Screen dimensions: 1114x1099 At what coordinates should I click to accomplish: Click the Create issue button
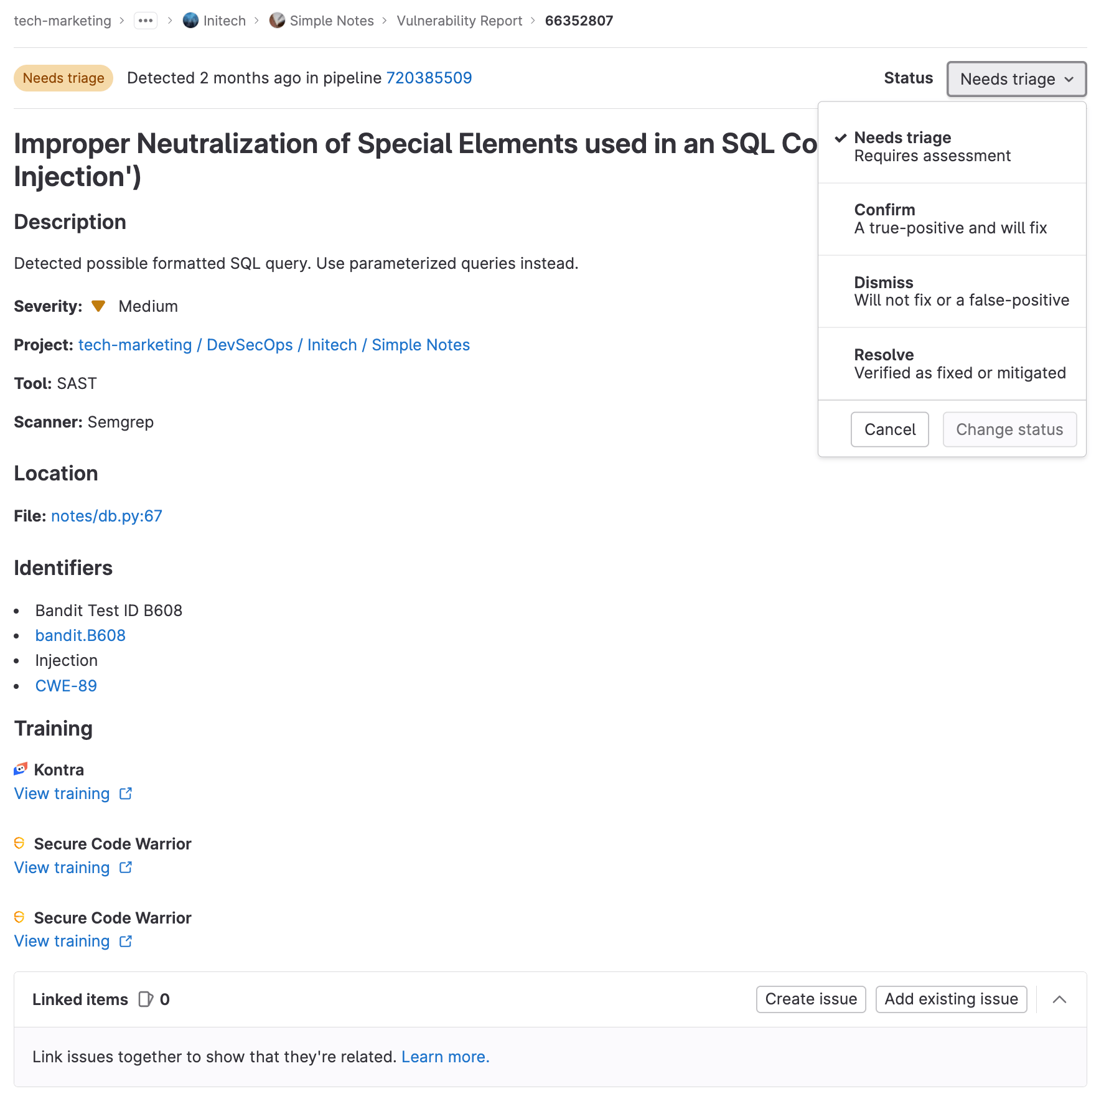(810, 999)
